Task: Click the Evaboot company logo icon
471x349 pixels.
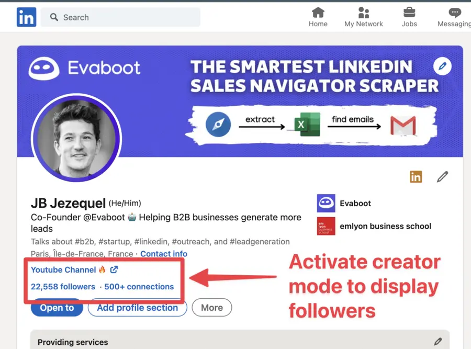Action: point(326,204)
